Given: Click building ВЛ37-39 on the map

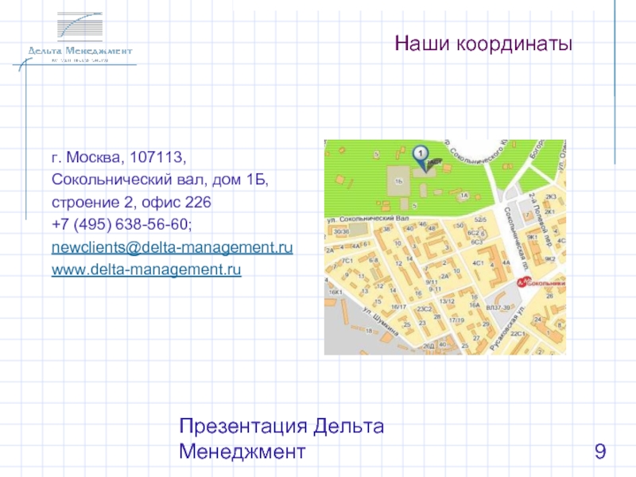Looking at the screenshot, I should pyautogui.click(x=499, y=308).
